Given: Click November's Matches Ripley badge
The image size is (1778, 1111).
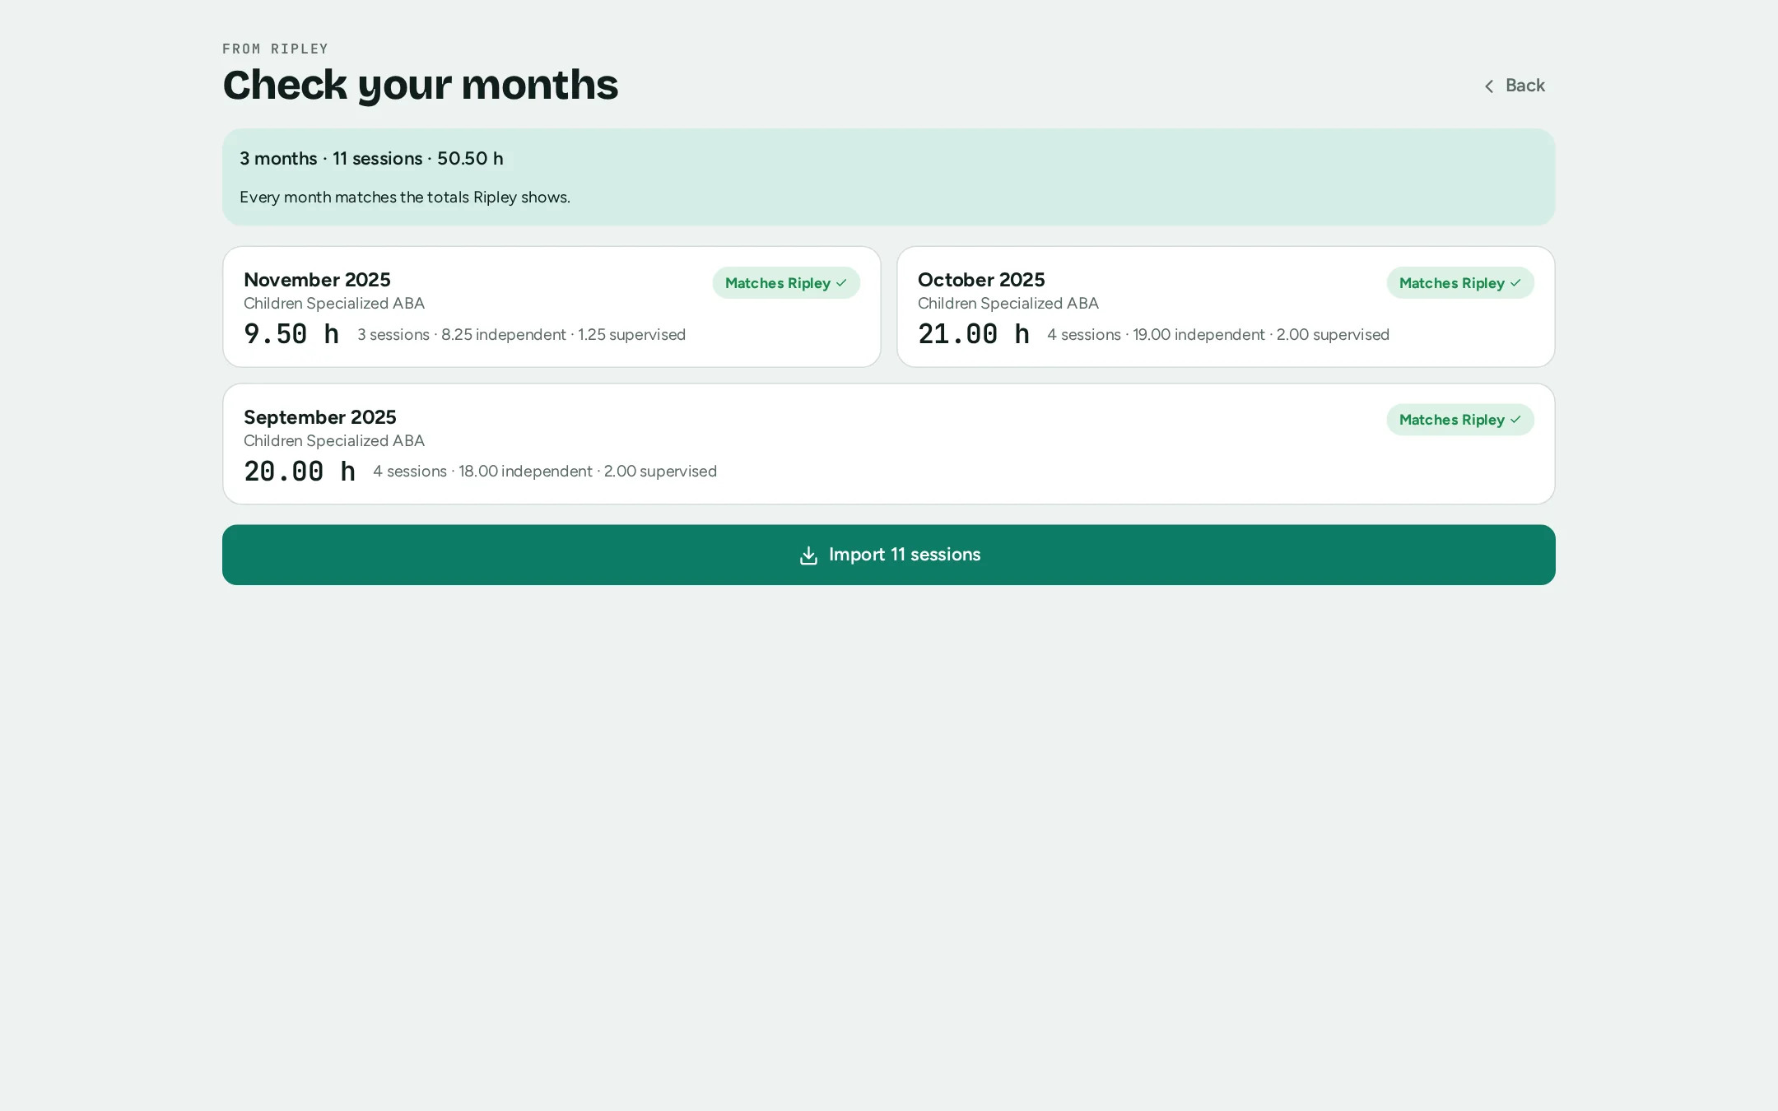Looking at the screenshot, I should [x=786, y=283].
